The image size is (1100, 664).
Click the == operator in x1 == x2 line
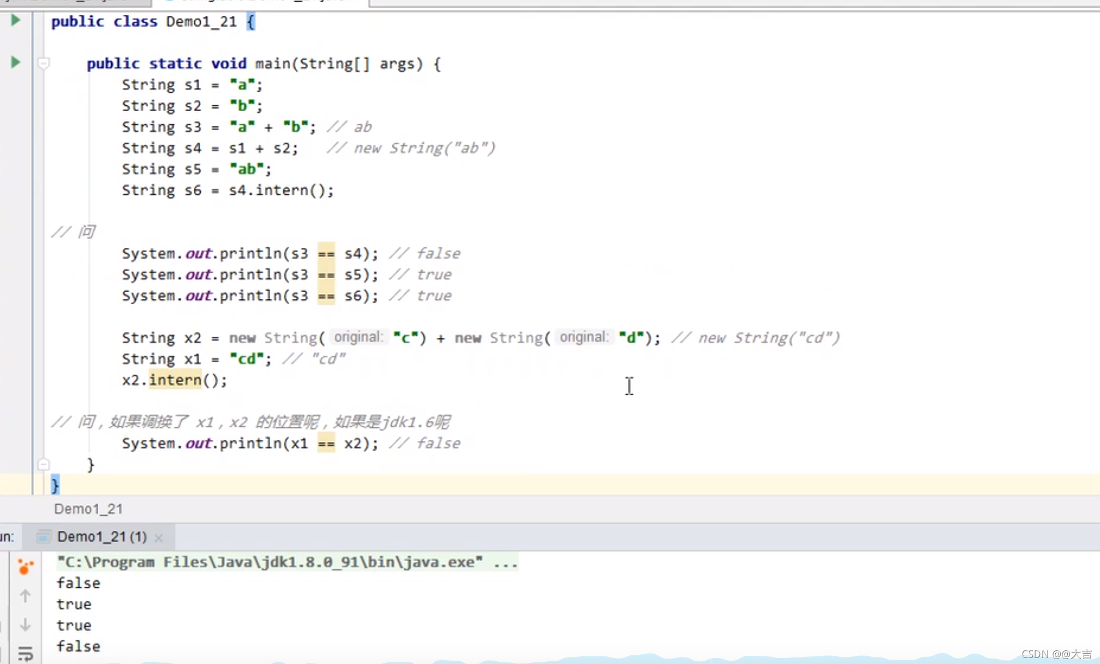(326, 443)
